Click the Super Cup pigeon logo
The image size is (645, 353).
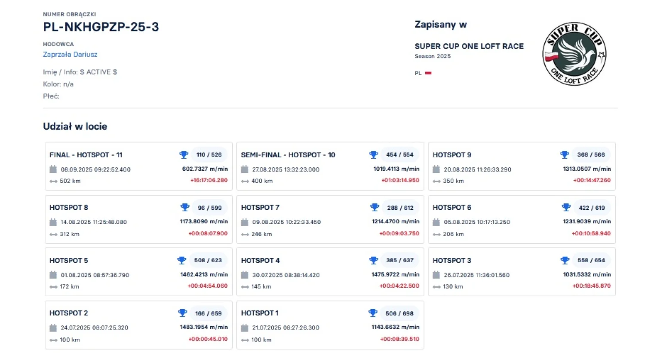574,54
